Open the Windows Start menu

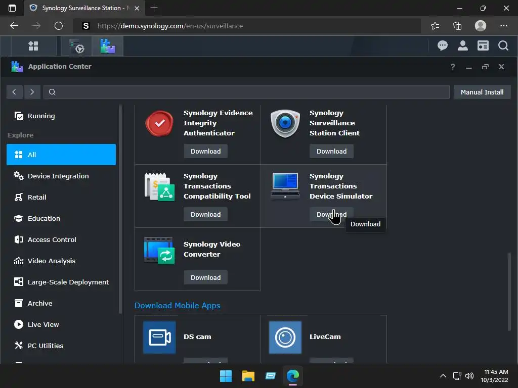coord(226,376)
